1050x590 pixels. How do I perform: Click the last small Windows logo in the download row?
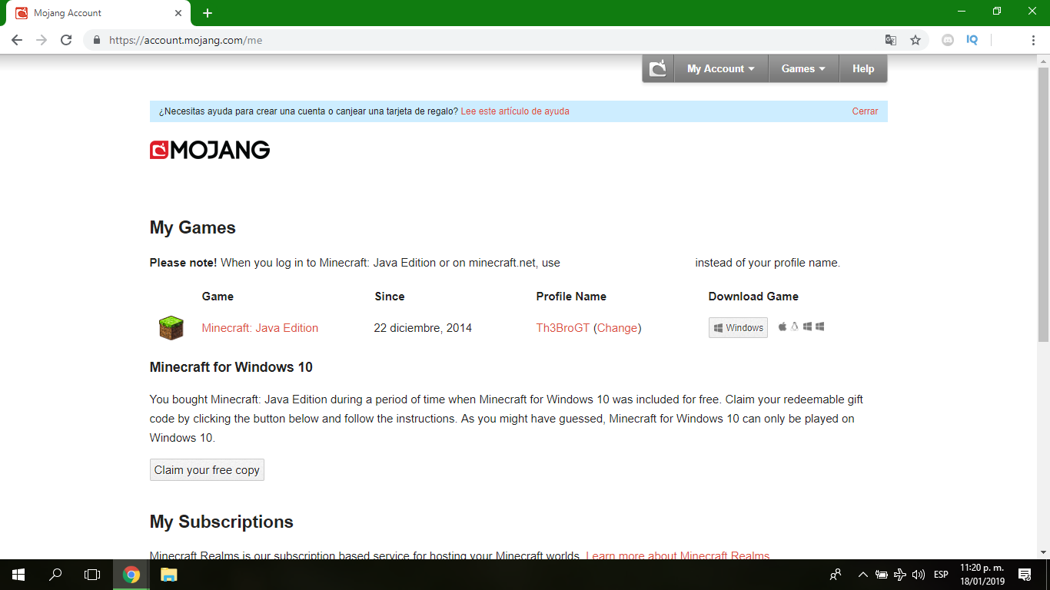(x=820, y=326)
